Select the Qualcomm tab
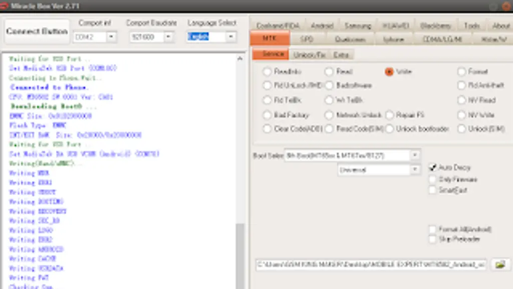This screenshot has width=513, height=289. pyautogui.click(x=350, y=39)
